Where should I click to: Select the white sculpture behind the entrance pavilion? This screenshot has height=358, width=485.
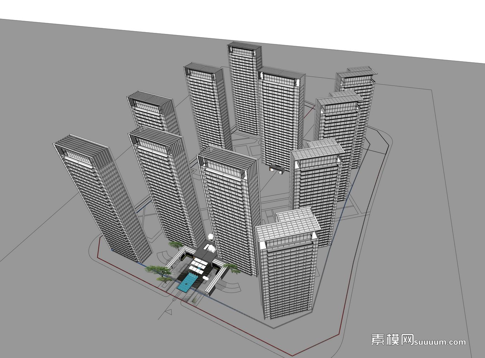[x=211, y=237]
